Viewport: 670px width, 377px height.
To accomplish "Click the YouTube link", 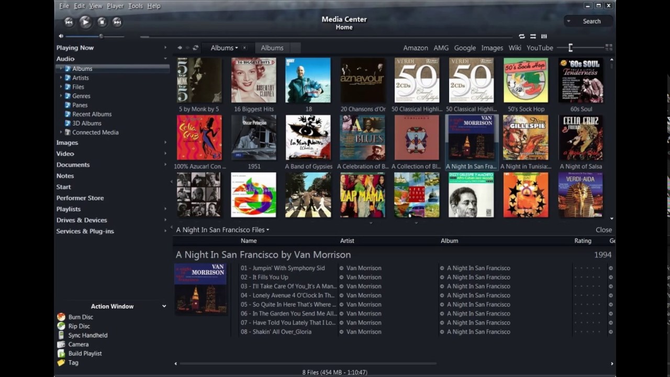I will (x=540, y=48).
